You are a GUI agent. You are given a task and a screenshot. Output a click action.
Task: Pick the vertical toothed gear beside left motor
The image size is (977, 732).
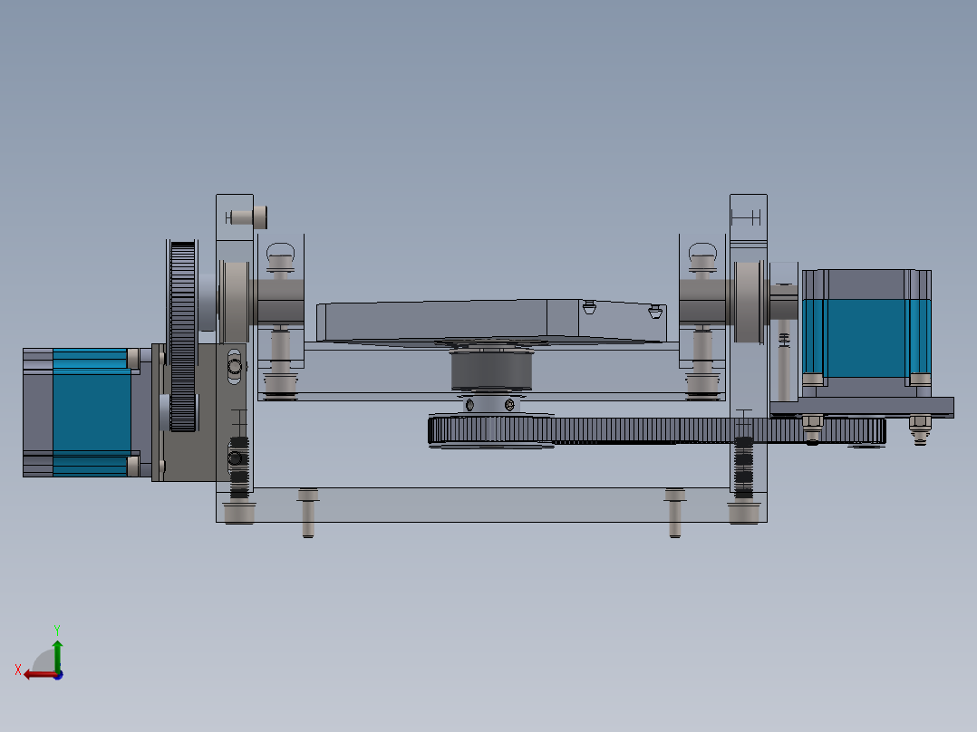[182, 336]
